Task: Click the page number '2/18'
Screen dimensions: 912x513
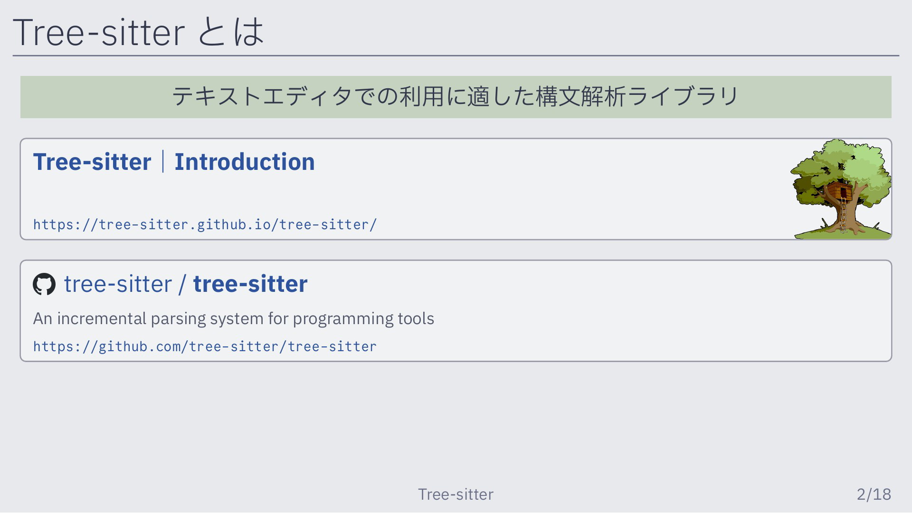Action: (x=874, y=494)
